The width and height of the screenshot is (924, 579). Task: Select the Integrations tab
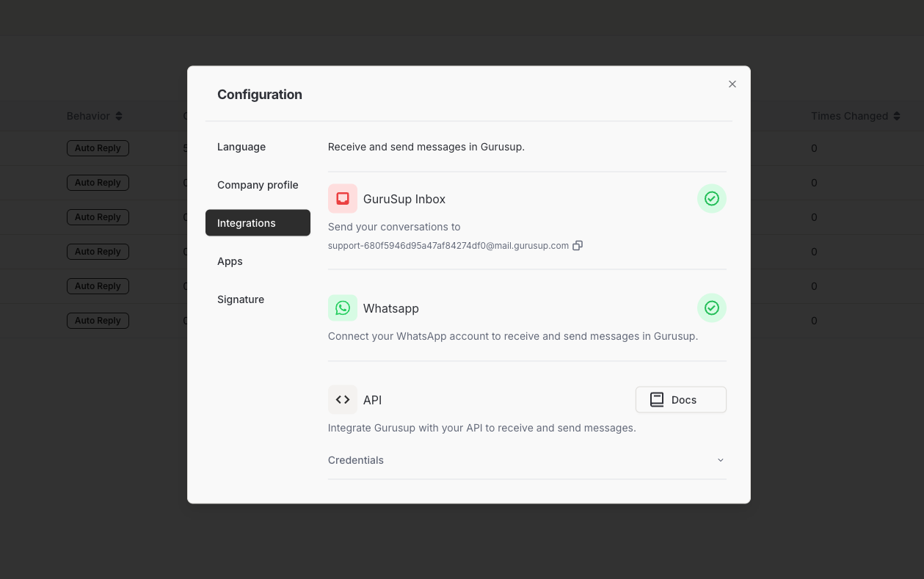258,223
